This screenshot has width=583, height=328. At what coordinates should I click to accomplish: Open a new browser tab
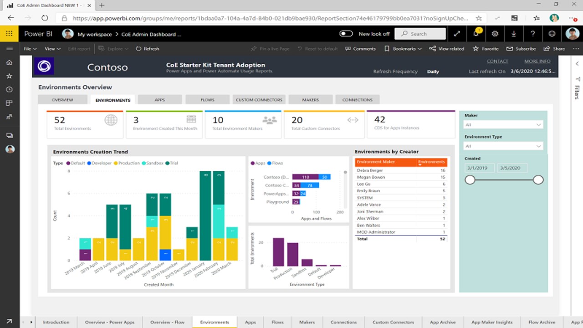(x=102, y=5)
